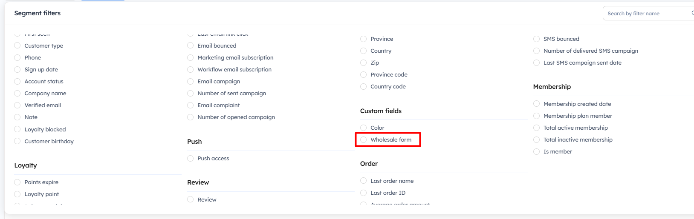This screenshot has height=219, width=694.
Task: Pick the Push access filter
Action: tap(191, 159)
